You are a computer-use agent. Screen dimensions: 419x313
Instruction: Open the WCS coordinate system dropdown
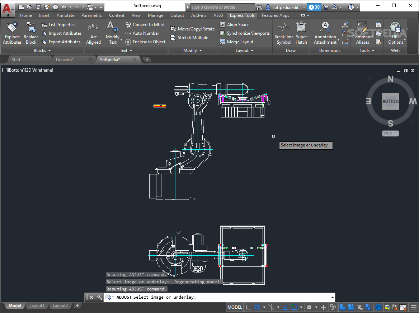pyautogui.click(x=390, y=133)
